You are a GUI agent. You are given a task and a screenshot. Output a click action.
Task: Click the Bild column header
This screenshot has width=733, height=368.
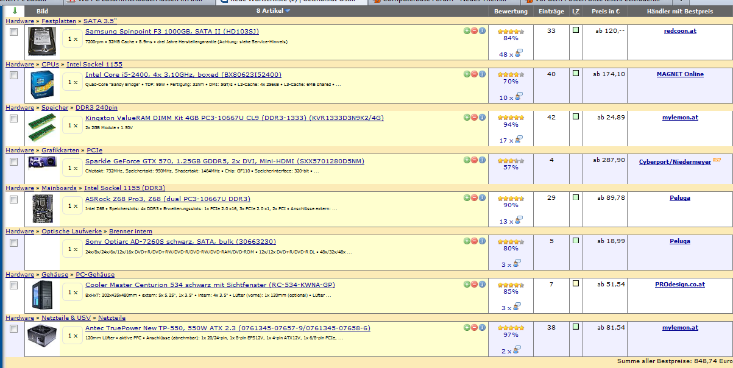[43, 12]
